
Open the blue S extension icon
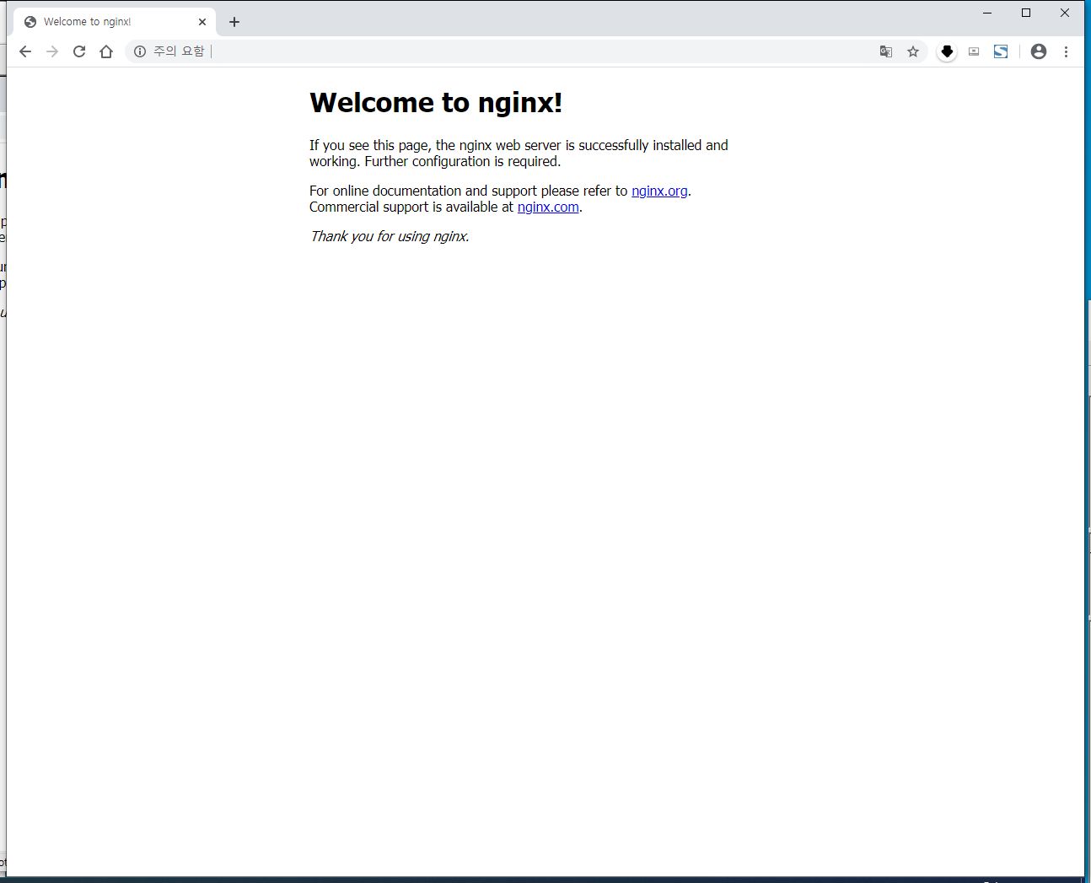coord(1001,51)
